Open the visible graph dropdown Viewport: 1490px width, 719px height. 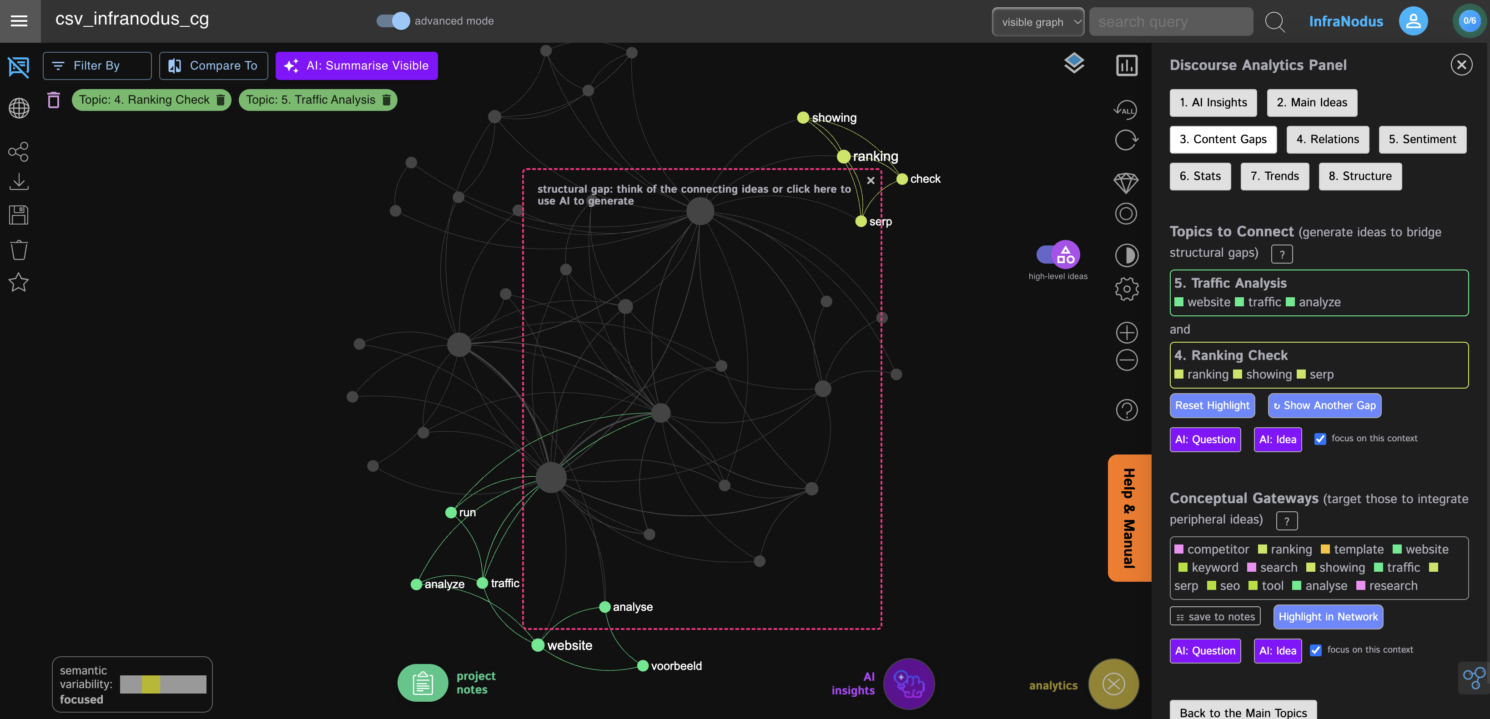[x=1038, y=22]
